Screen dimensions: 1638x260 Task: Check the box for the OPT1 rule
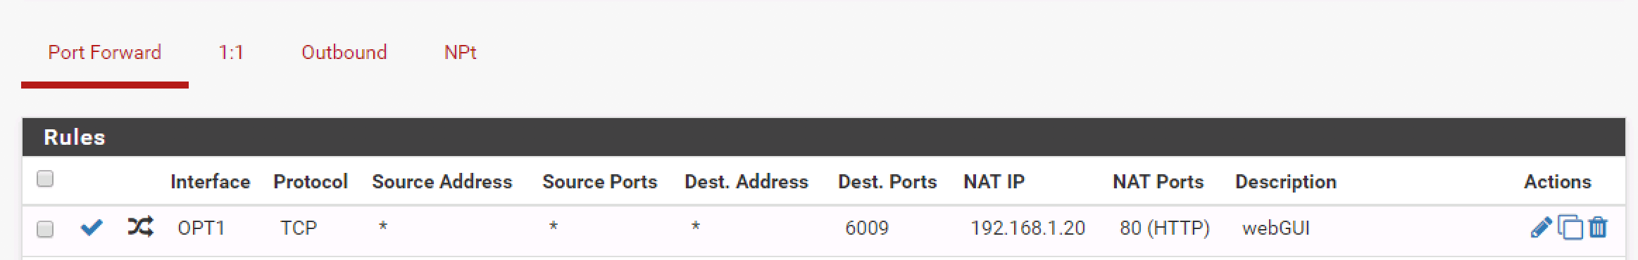[x=45, y=229]
